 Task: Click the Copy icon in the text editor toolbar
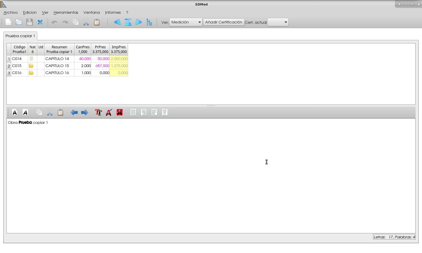(39, 112)
